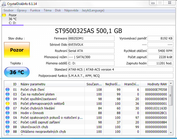Click the blue status orb for ID 03

tap(7, 94)
